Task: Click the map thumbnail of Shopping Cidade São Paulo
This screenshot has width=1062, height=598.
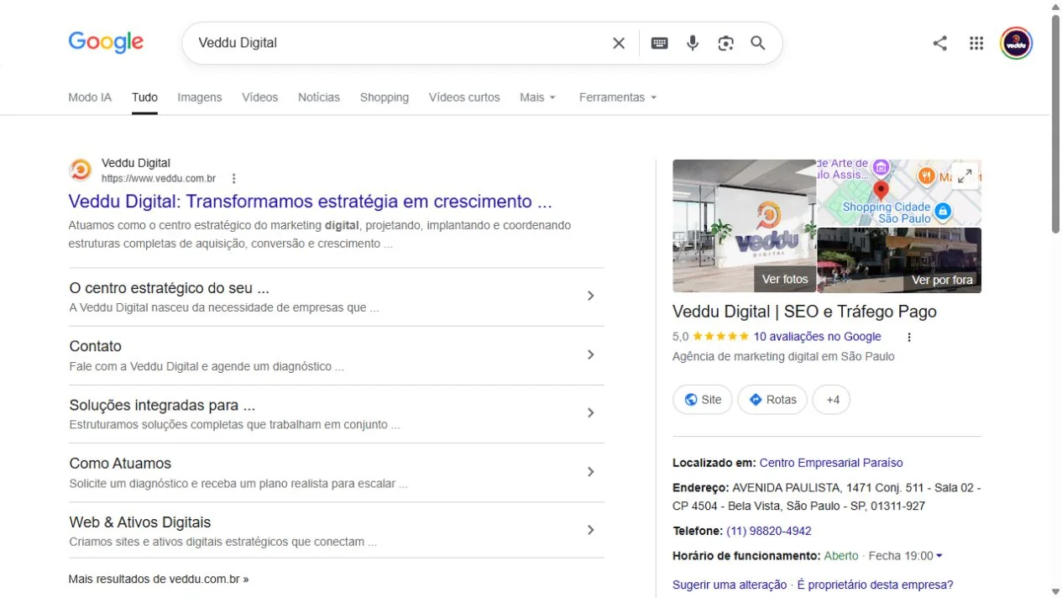Action: 899,193
